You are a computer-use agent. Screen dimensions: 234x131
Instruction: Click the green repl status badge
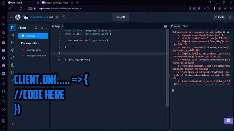pyautogui.click(x=57, y=17)
